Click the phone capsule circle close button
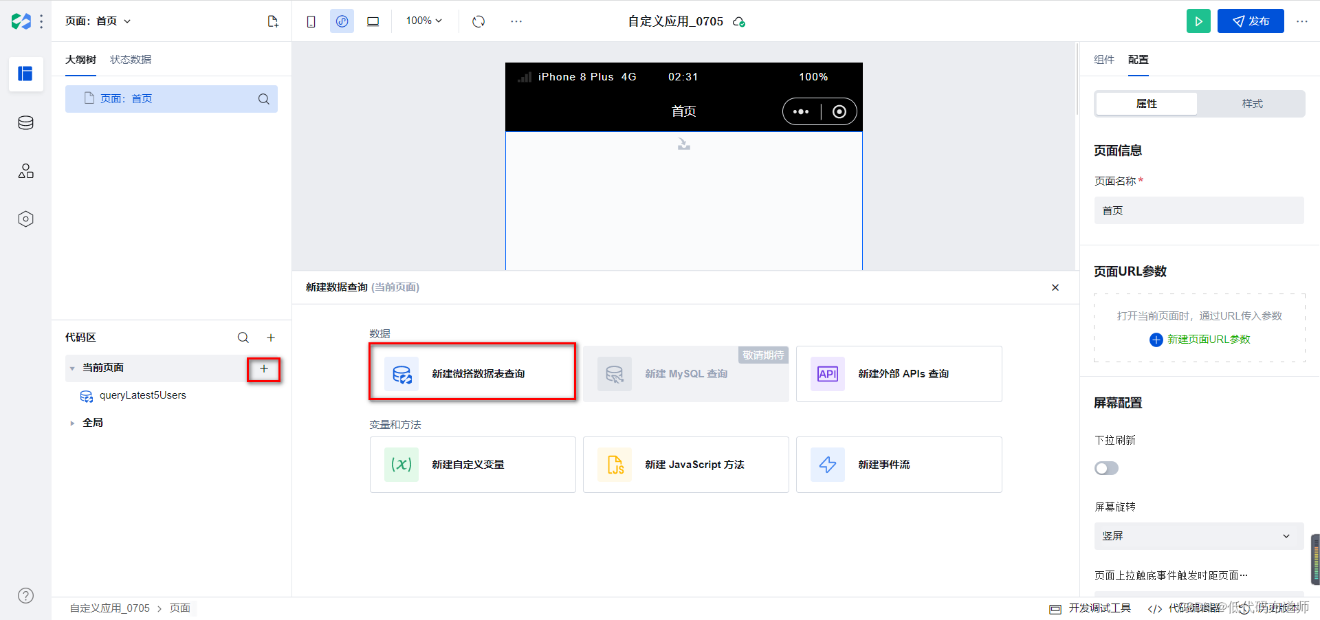The width and height of the screenshot is (1320, 620). pyautogui.click(x=839, y=112)
